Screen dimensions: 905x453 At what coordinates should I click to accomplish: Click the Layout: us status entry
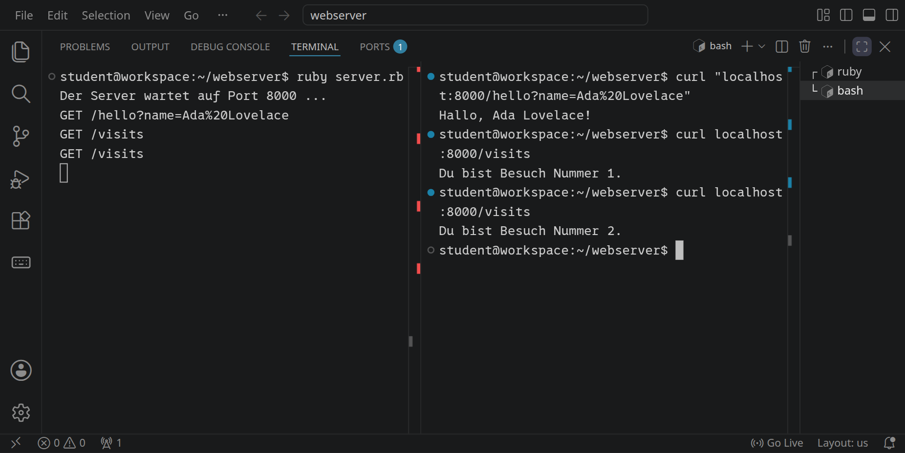click(x=842, y=443)
